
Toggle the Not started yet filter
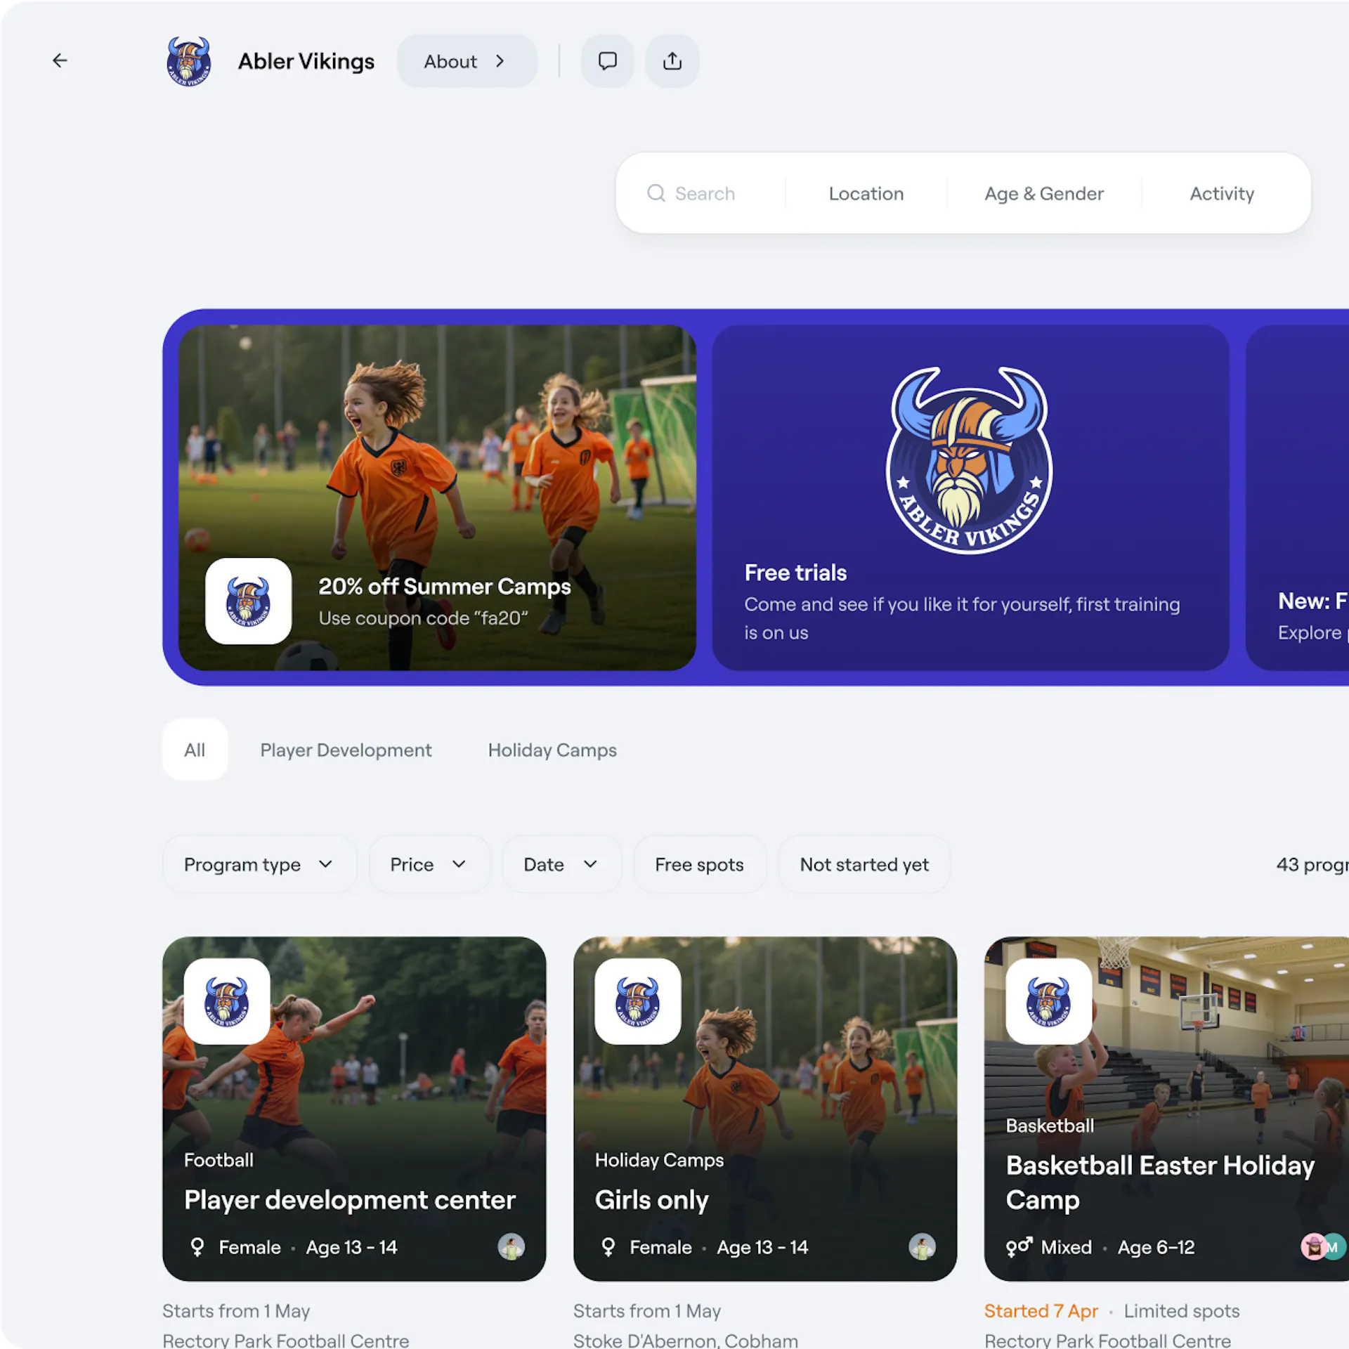point(864,864)
